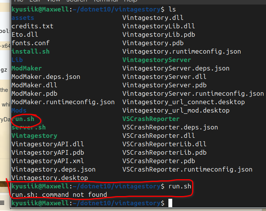The image size is (266, 211).
Task: Click the 'ModMaker.runtimeconfig.json' file name
Action: pyautogui.click(x=63, y=102)
